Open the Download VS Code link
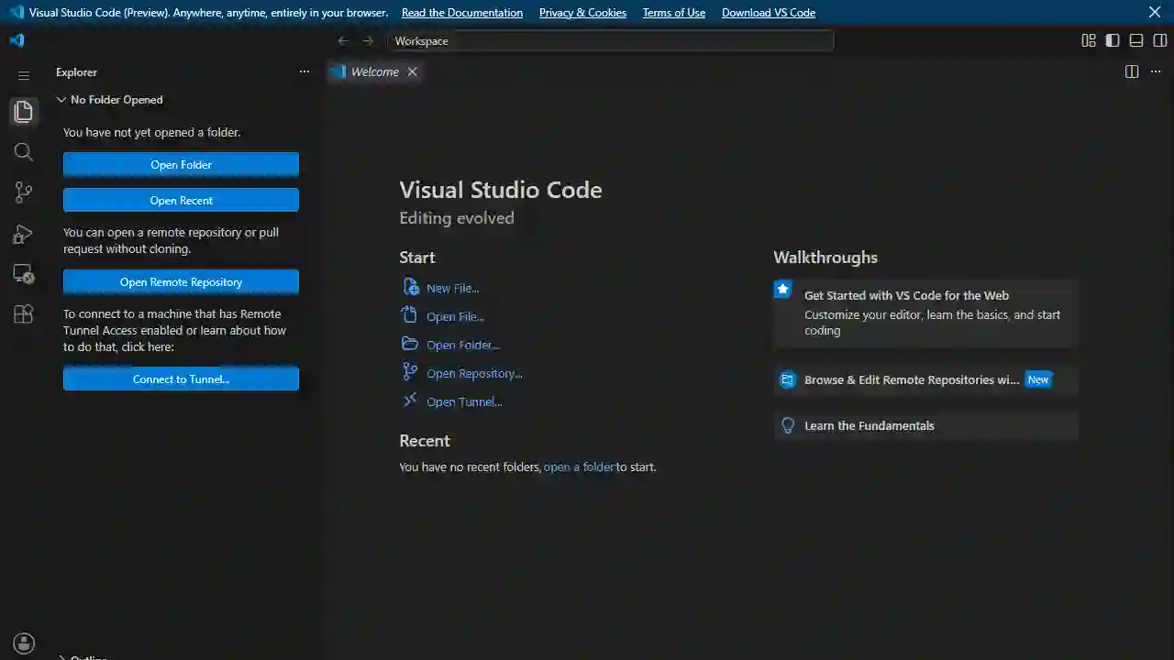The height and width of the screenshot is (660, 1174). pyautogui.click(x=769, y=13)
